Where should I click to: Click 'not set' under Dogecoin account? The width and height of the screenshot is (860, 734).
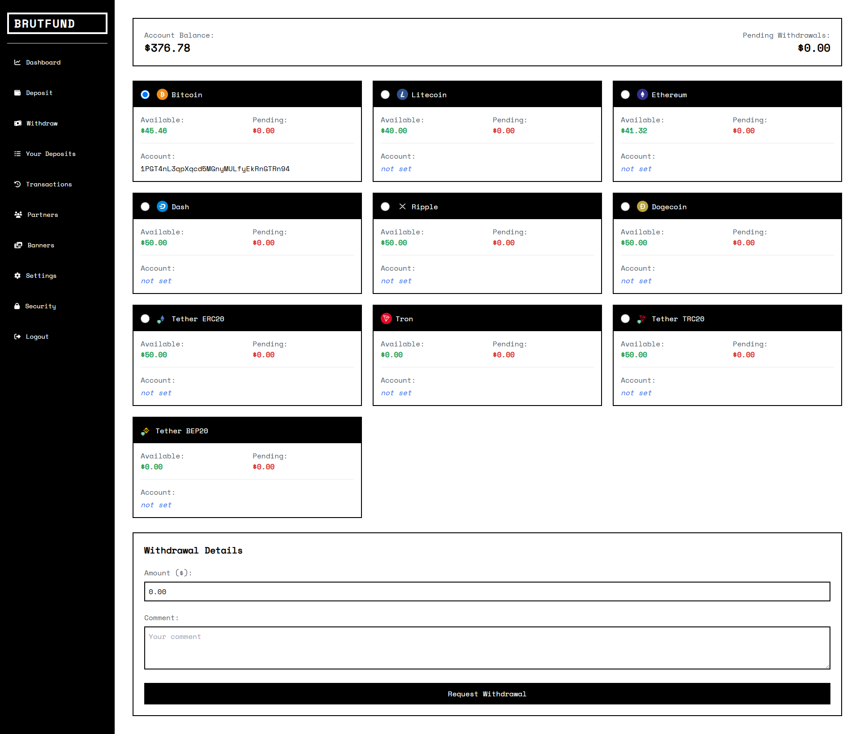click(x=636, y=281)
